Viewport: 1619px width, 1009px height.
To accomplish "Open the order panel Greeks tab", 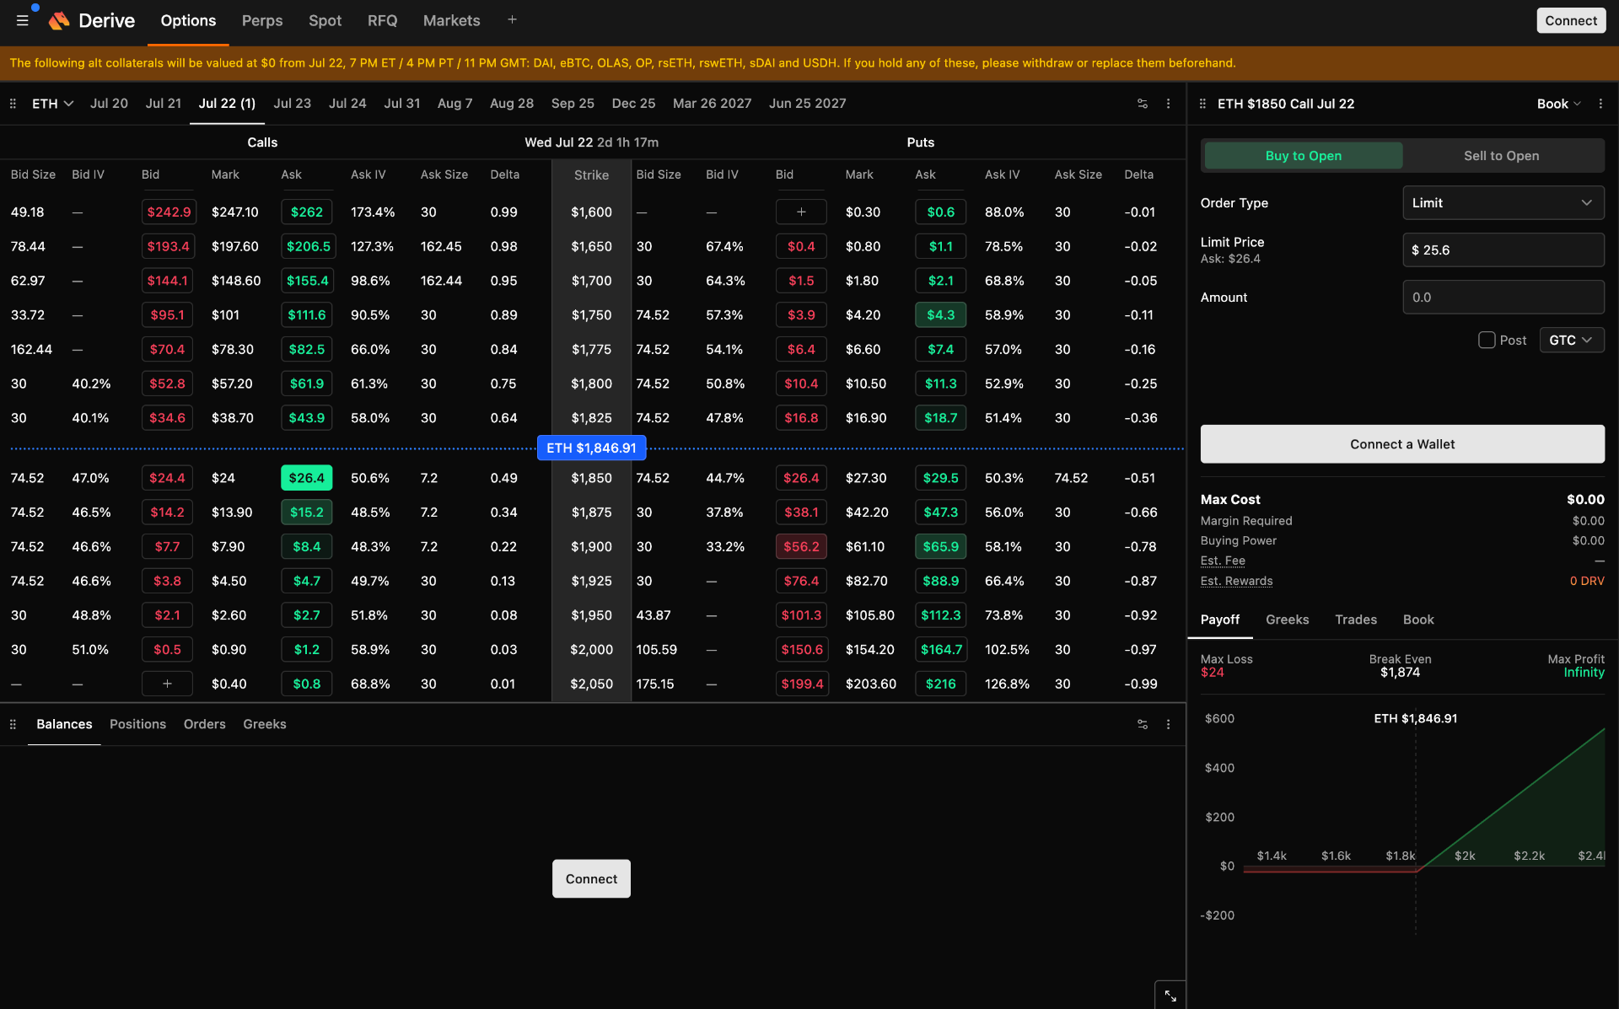I will click(x=1287, y=620).
